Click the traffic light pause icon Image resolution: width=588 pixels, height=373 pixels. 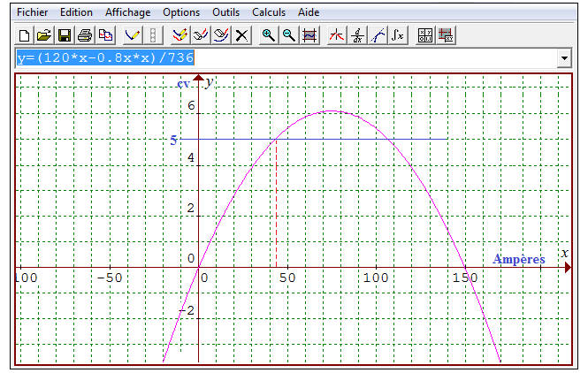click(x=153, y=35)
